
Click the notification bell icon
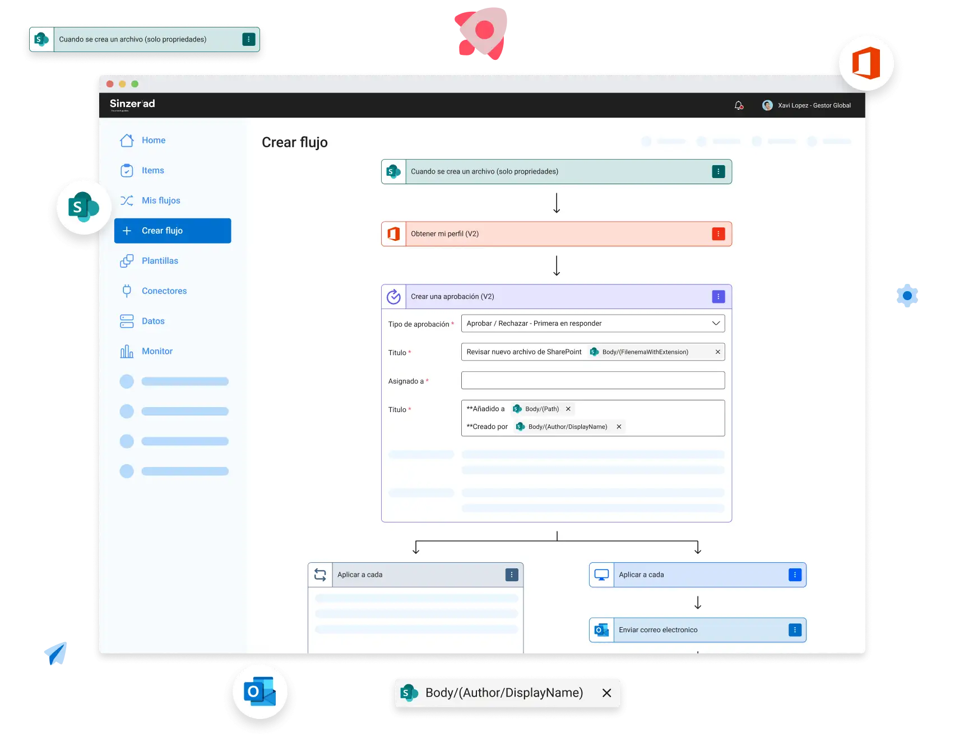739,105
